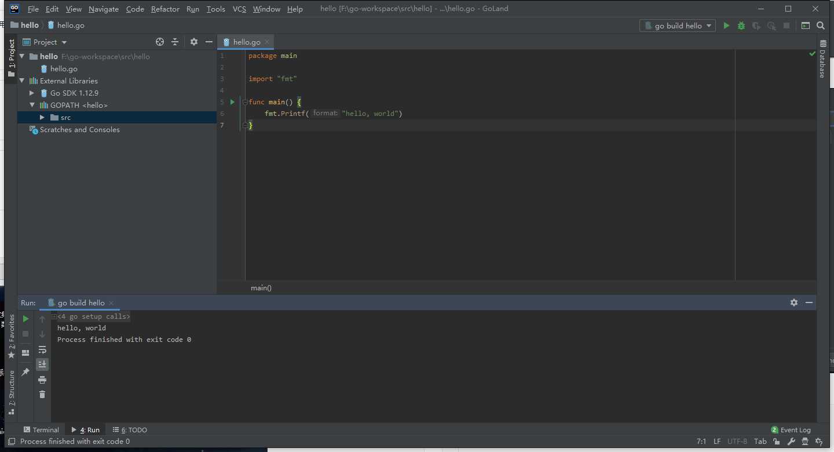Click the gear with question mark status icon
Image resolution: width=834 pixels, height=452 pixels.
pos(820,442)
